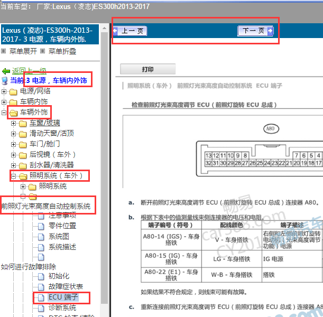Expand the 滑动天窗/活顶 node

13,134
